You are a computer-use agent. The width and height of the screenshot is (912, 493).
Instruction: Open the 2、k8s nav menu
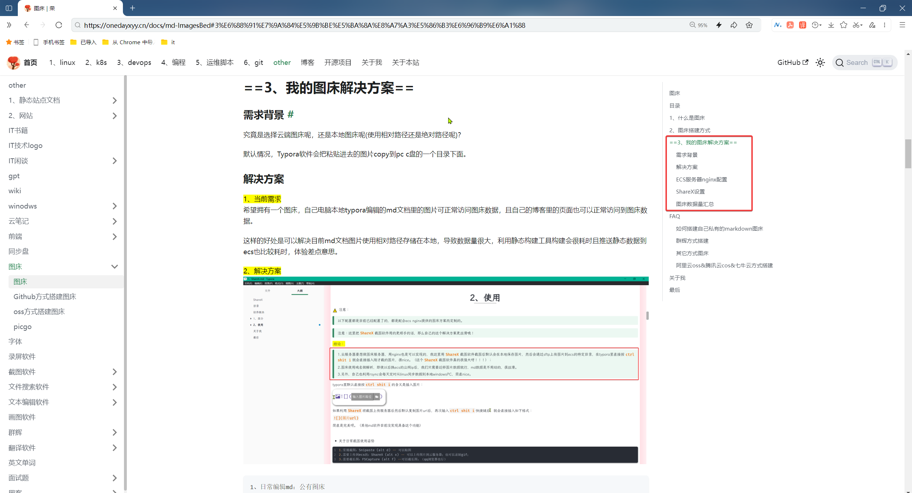pyautogui.click(x=96, y=63)
